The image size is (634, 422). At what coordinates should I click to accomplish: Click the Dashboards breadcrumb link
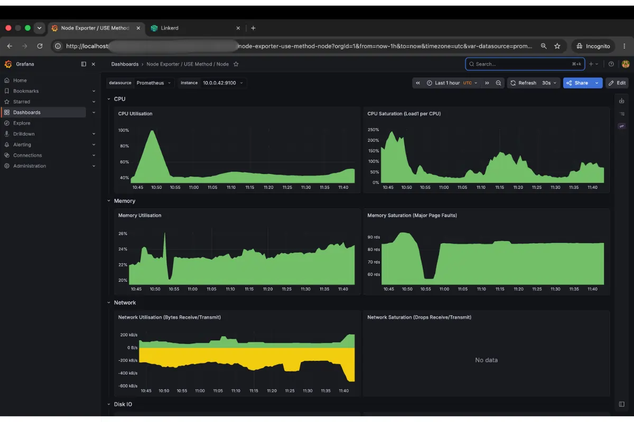[x=125, y=64]
